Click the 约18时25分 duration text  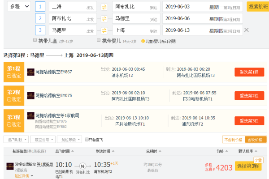click(x=153, y=165)
